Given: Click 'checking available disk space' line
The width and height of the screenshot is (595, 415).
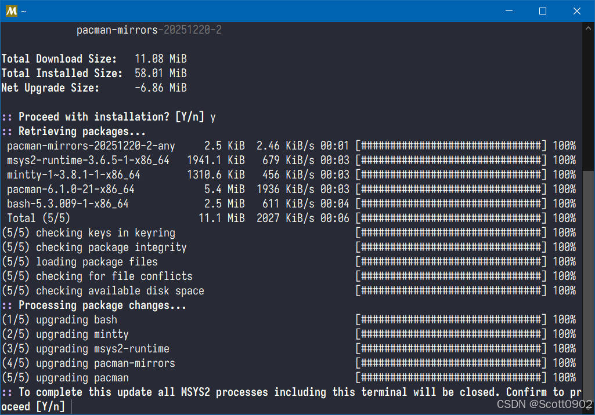Looking at the screenshot, I should coord(103,291).
